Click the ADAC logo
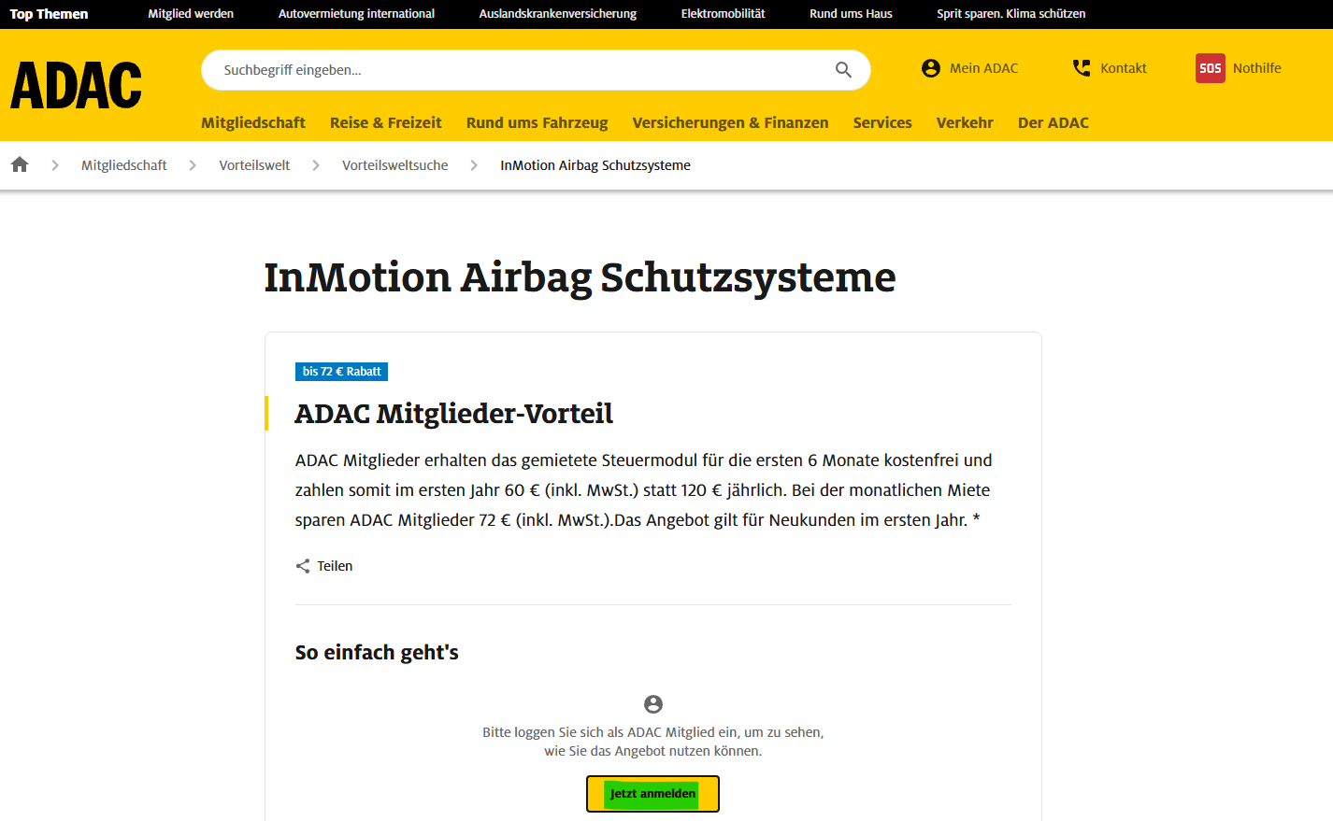Screen dimensions: 1333x821 76,86
